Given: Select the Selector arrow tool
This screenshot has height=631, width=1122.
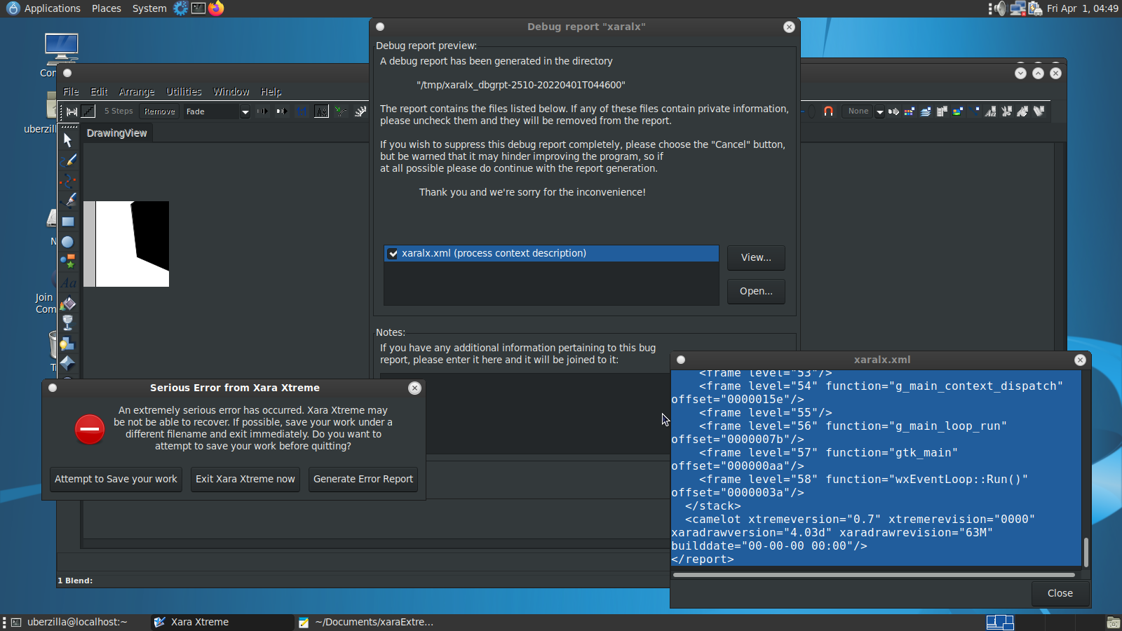Looking at the screenshot, I should pyautogui.click(x=67, y=140).
